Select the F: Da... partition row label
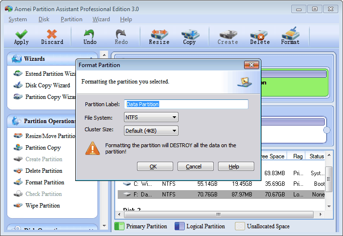The image size is (343, 236). point(142,194)
